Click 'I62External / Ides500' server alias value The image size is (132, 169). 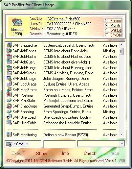[63, 19]
